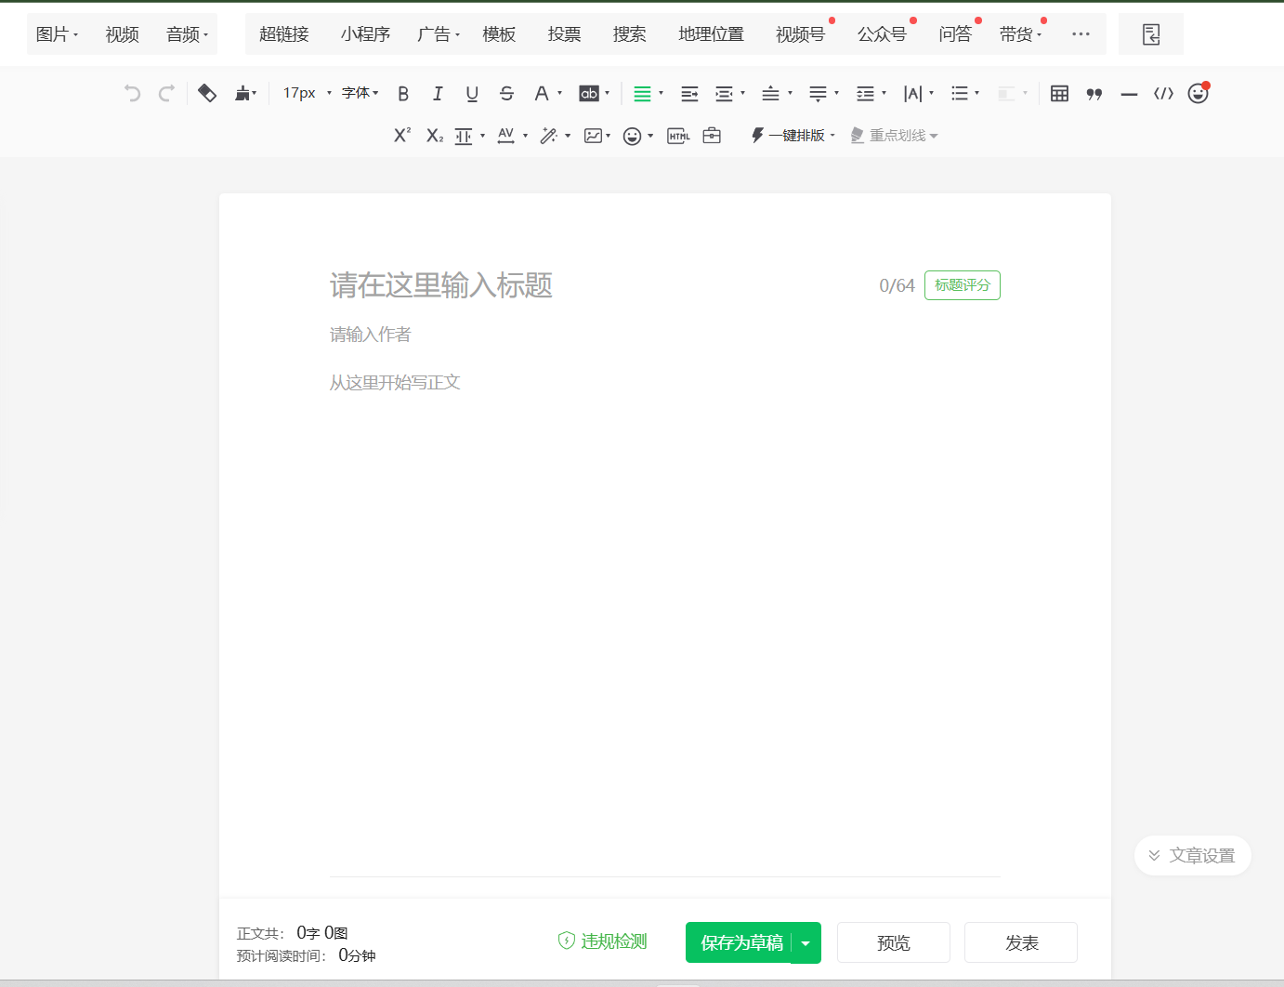
Task: Open the 音频 audio menu
Action: (x=187, y=34)
